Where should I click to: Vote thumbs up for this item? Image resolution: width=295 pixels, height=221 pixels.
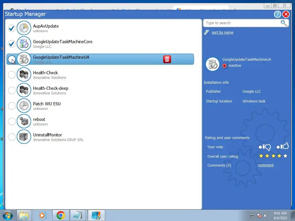pos(283,146)
